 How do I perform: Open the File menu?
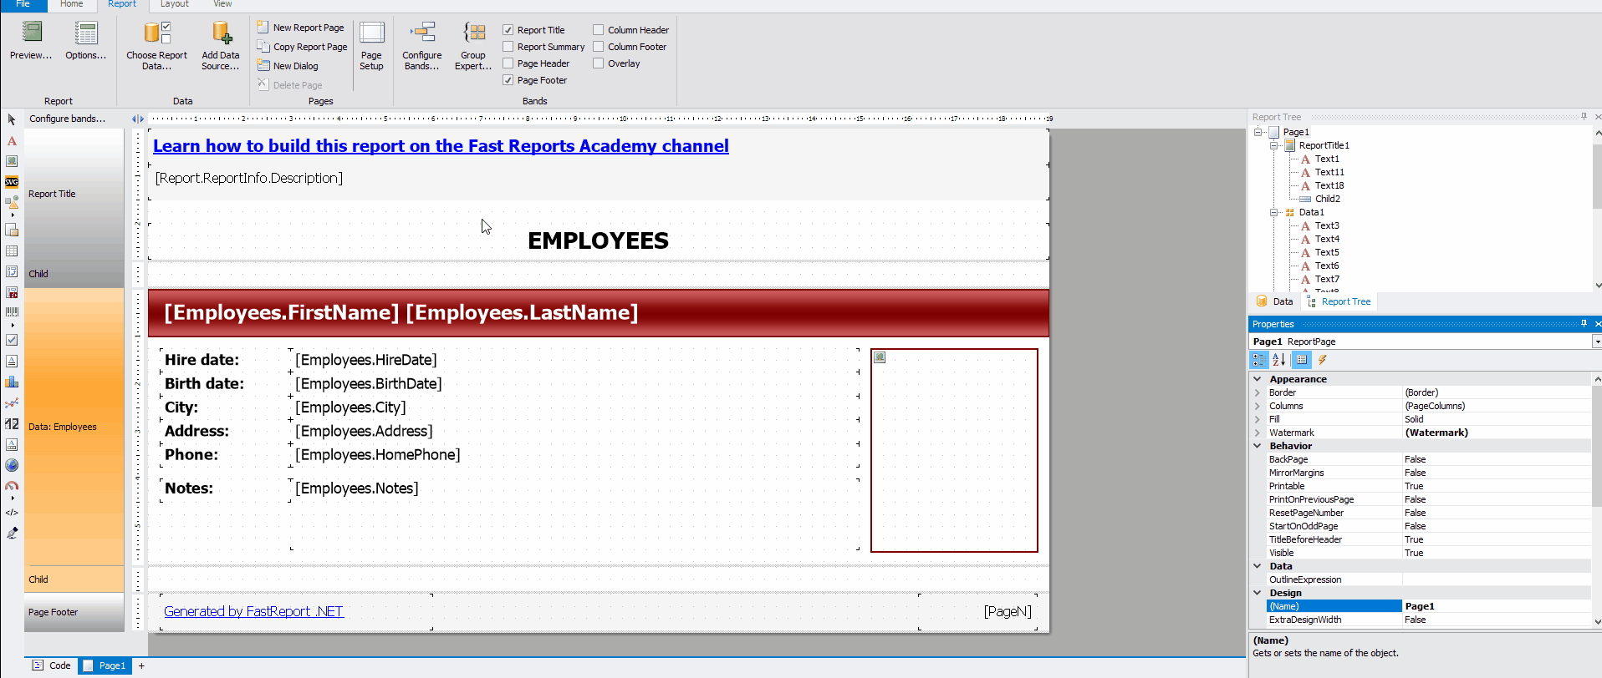tap(23, 4)
